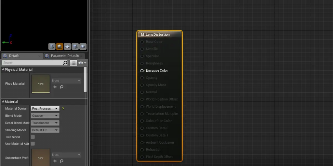Collapse the Material section header
This screenshot has width=333, height=166.
click(x=3, y=102)
